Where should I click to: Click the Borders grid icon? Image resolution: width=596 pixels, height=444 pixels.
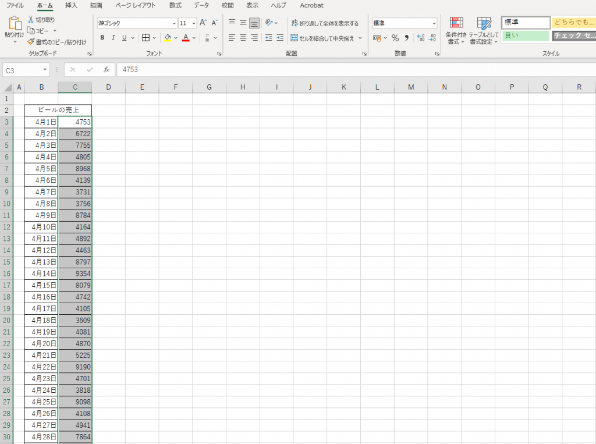[146, 38]
